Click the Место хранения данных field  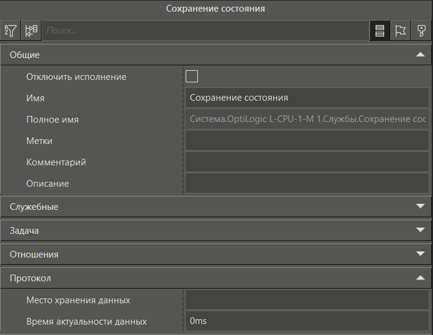tap(307, 300)
